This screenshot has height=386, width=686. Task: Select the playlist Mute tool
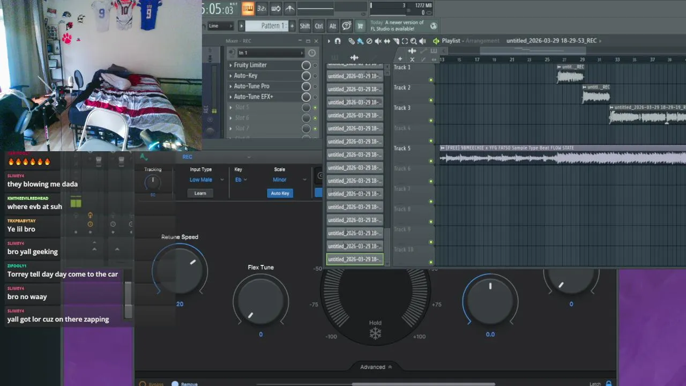coord(378,41)
